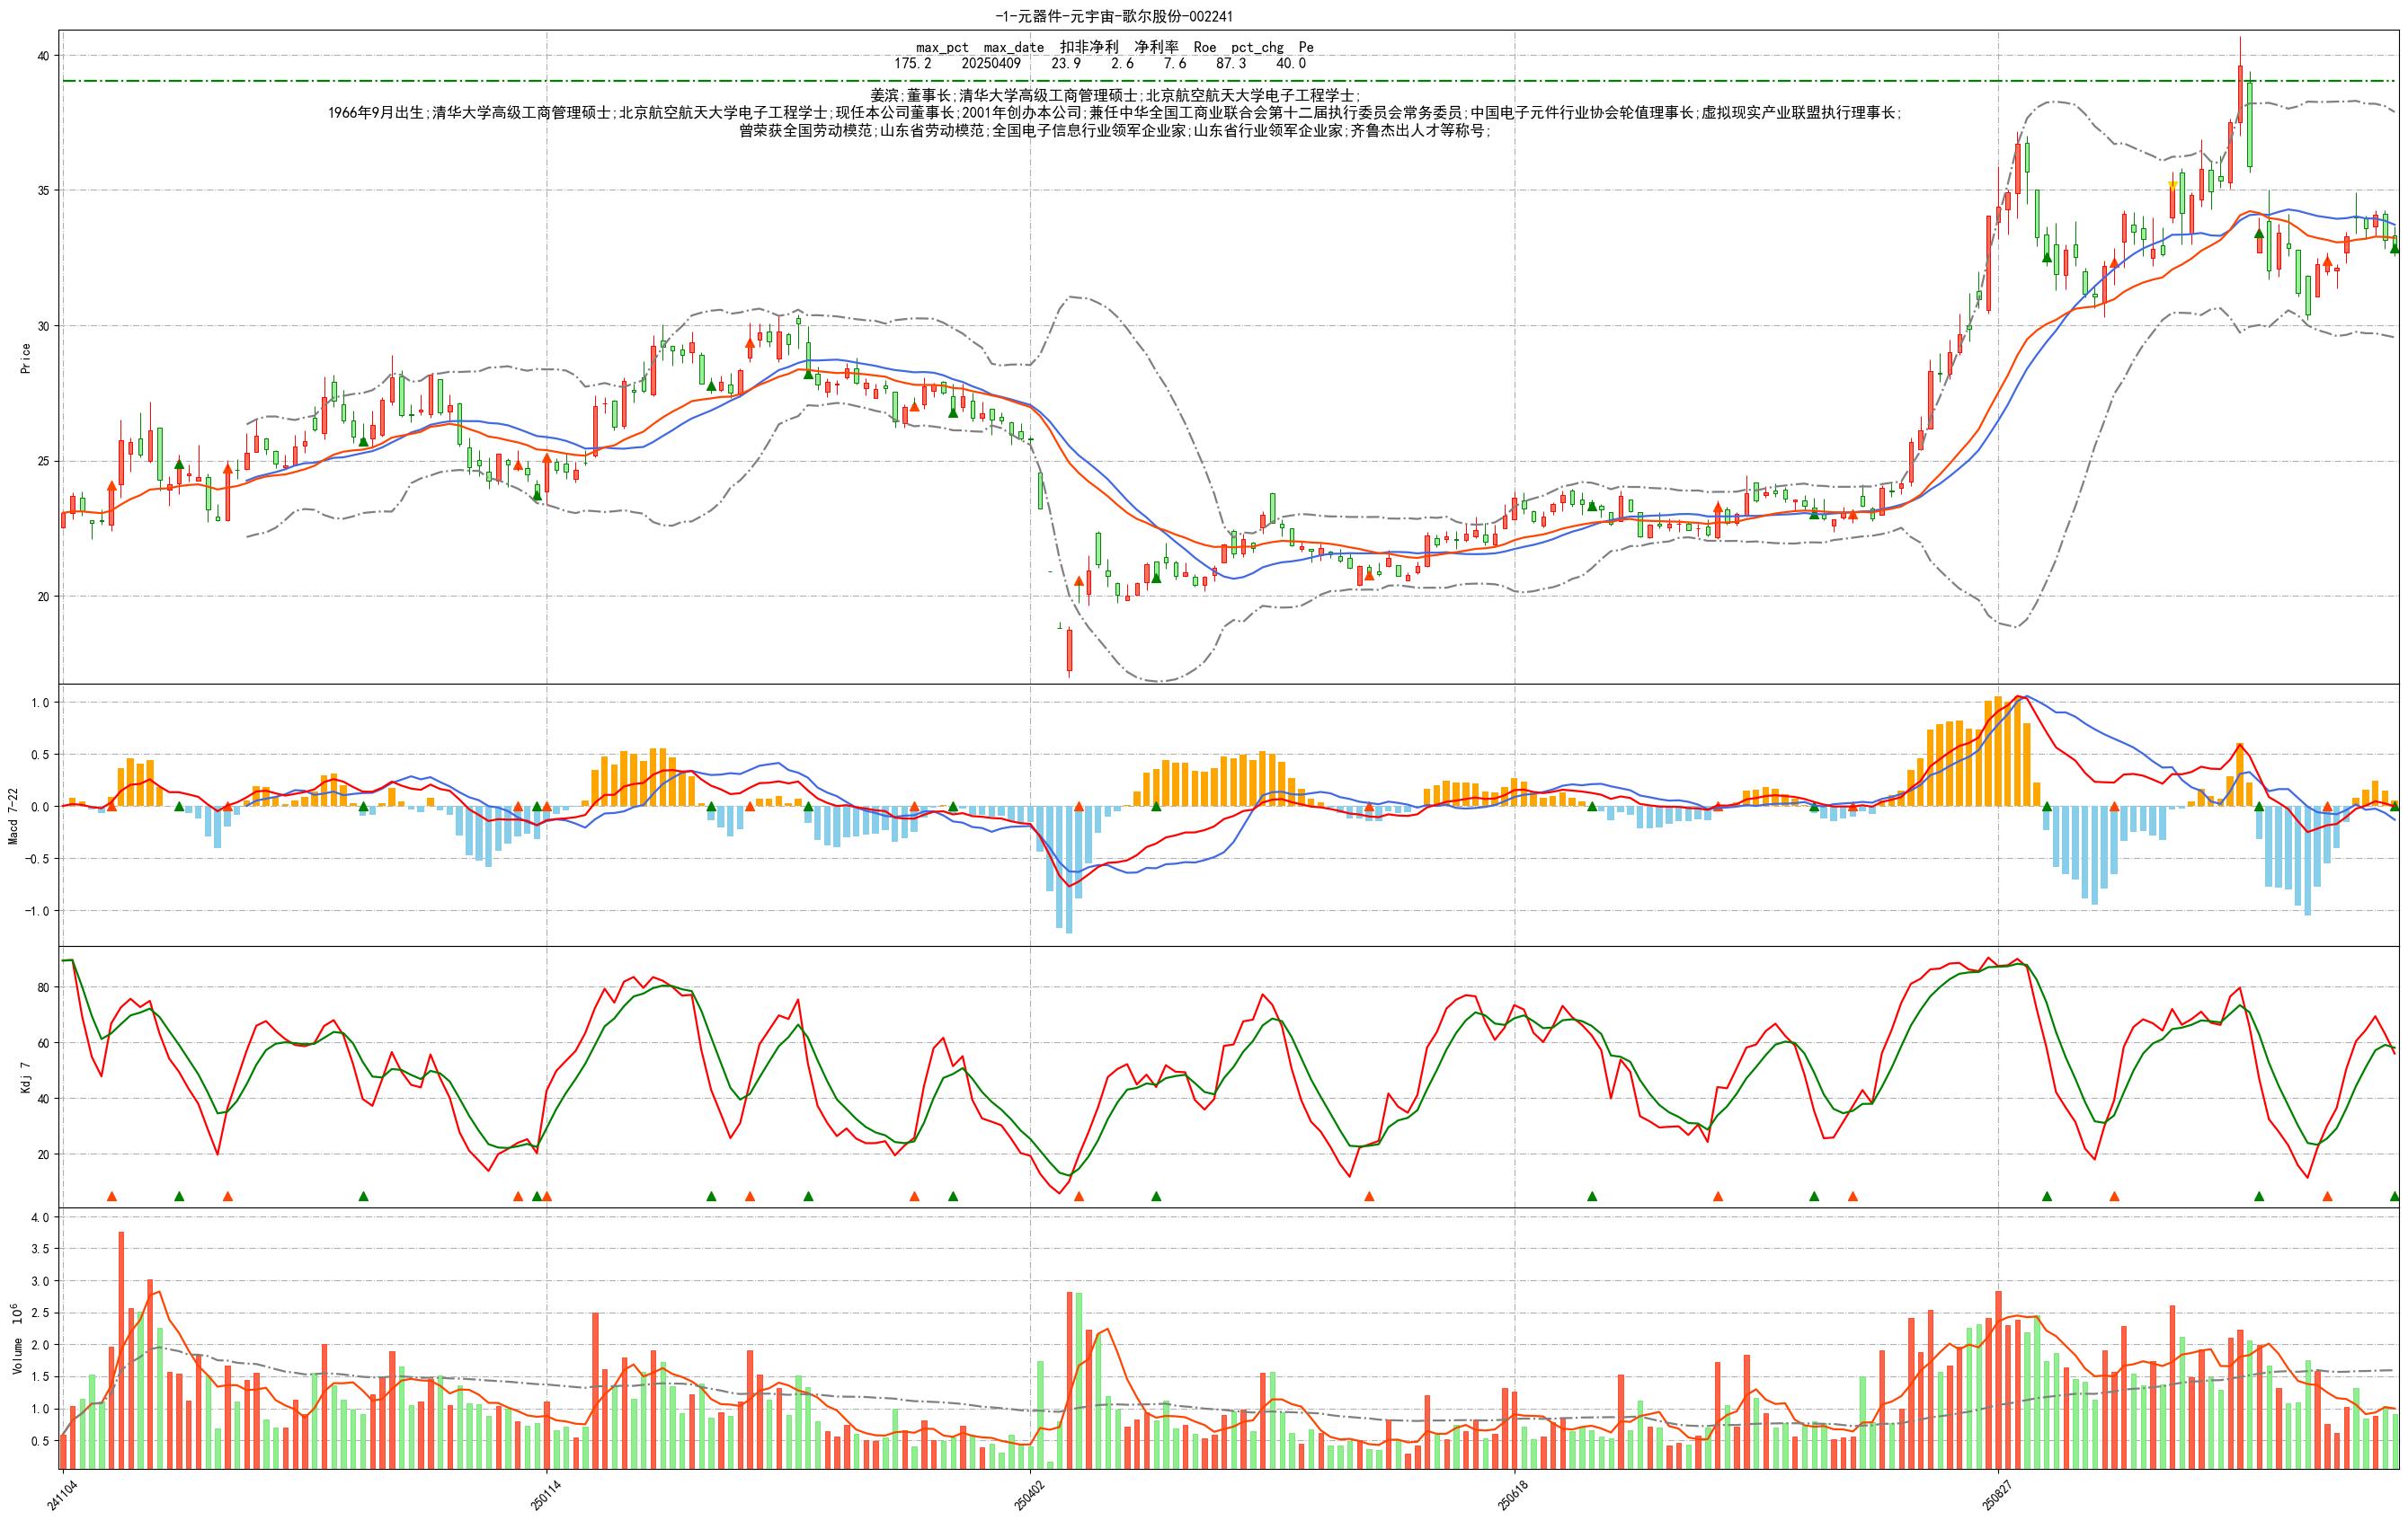Click the max_pct column header
The image size is (2408, 1521).
click(942, 47)
